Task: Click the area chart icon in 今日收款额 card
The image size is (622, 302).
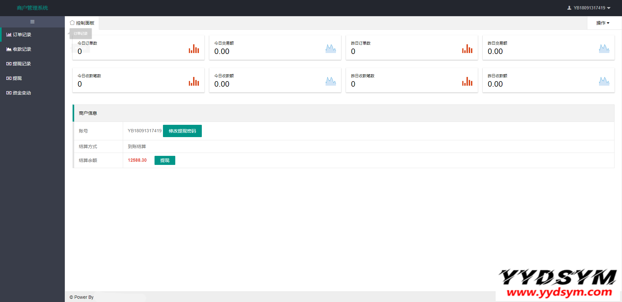Action: (x=330, y=81)
